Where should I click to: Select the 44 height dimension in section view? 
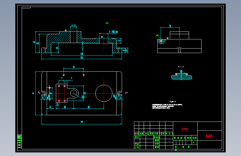[34, 42]
